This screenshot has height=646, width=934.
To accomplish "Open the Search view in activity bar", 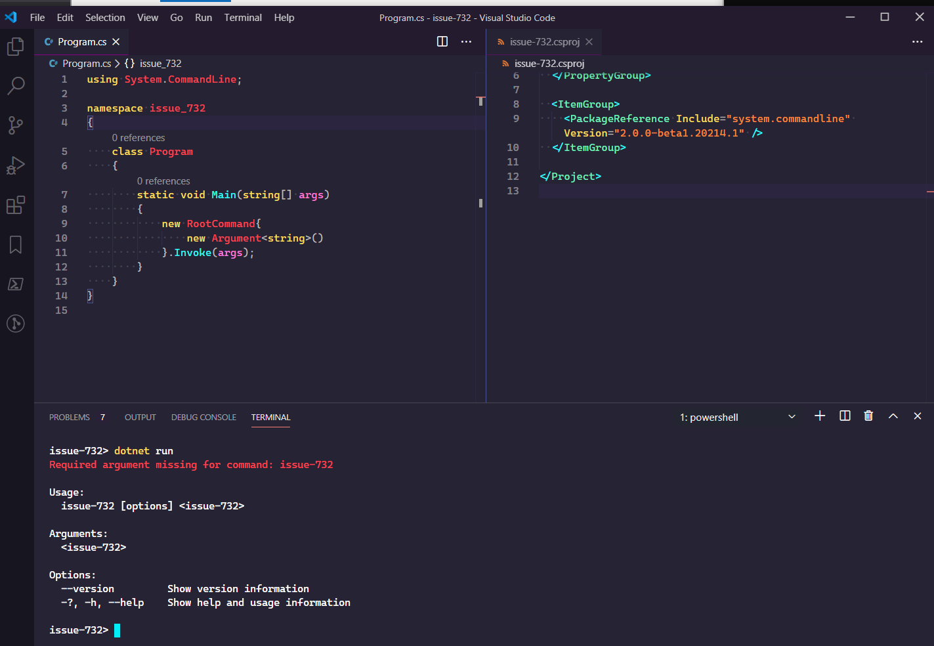I will [x=16, y=85].
